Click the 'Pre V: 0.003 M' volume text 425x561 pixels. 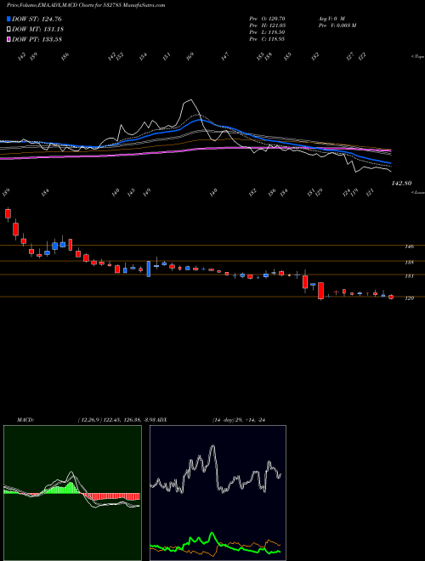(337, 25)
